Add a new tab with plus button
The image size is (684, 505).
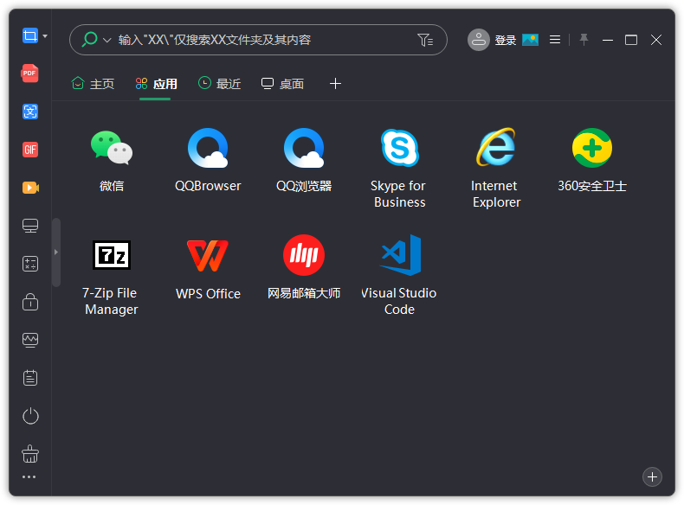pos(335,83)
